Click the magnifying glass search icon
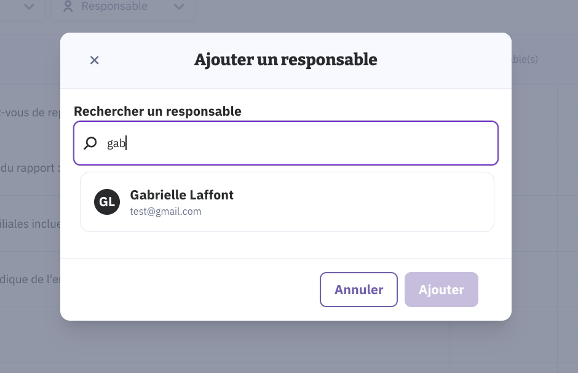Screen dimensions: 578x373 pos(90,143)
